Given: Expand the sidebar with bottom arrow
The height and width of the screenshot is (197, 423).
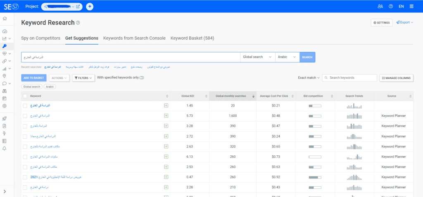Looking at the screenshot, I should (5, 192).
